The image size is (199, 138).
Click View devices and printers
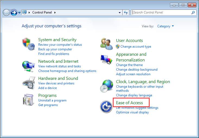(x=56, y=83)
